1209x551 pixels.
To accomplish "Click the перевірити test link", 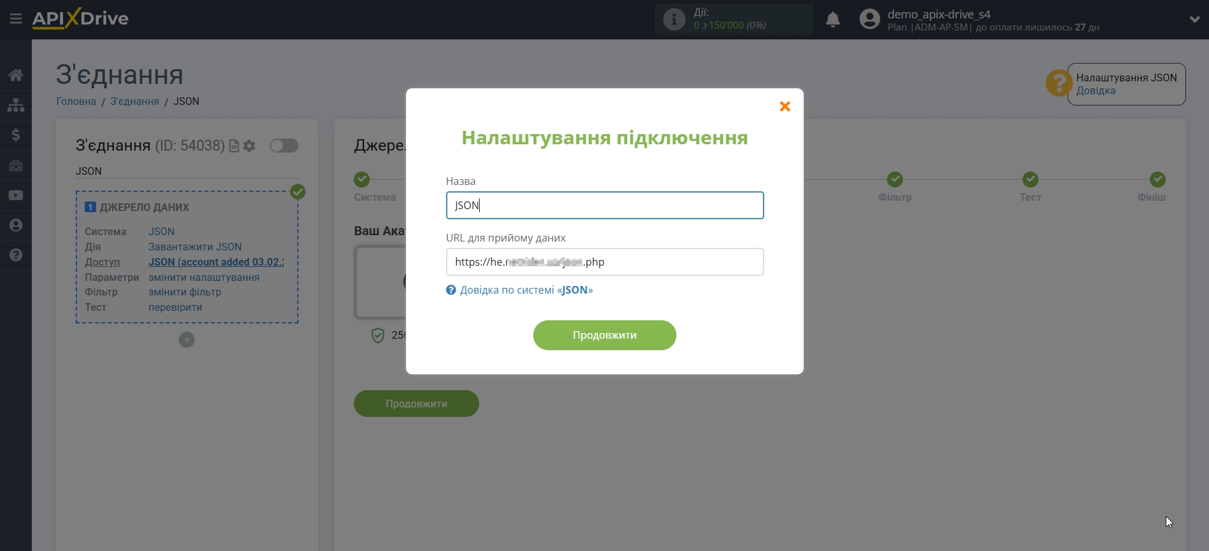I will 176,307.
